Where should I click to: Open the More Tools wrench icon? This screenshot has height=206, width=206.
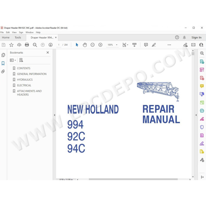click(202, 160)
